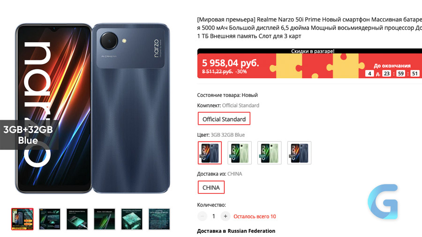Image resolution: width=422 pixels, height=237 pixels.
Task: Show the fourth gallery thumbnail
Action: coord(105,219)
